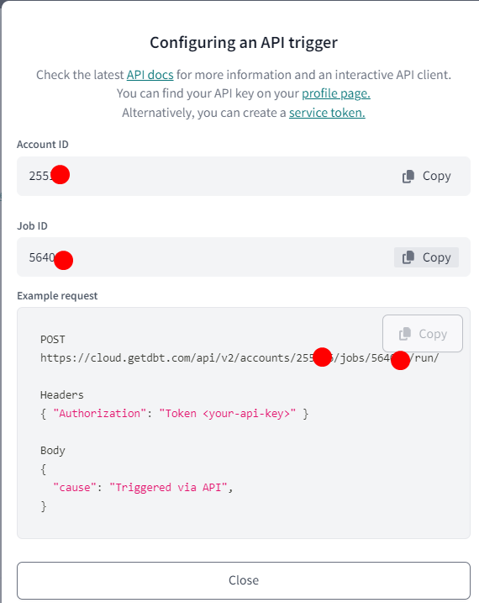Open the profile page link
The height and width of the screenshot is (603, 479).
tap(336, 93)
